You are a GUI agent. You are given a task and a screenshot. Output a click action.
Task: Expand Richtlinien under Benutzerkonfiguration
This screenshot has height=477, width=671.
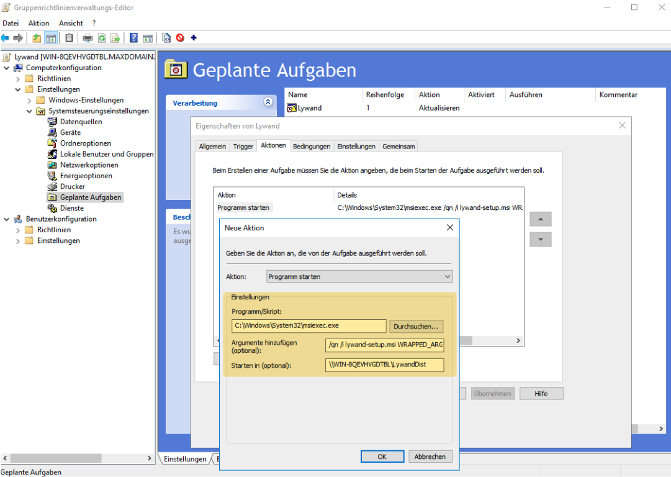(18, 230)
